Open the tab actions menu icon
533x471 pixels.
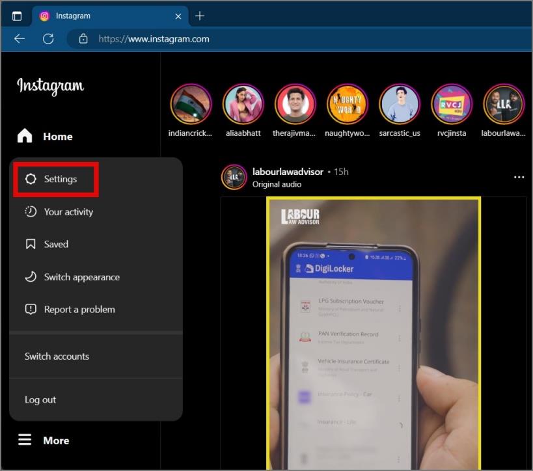pos(17,16)
